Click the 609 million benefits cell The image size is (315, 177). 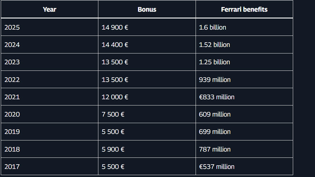(x=215, y=114)
